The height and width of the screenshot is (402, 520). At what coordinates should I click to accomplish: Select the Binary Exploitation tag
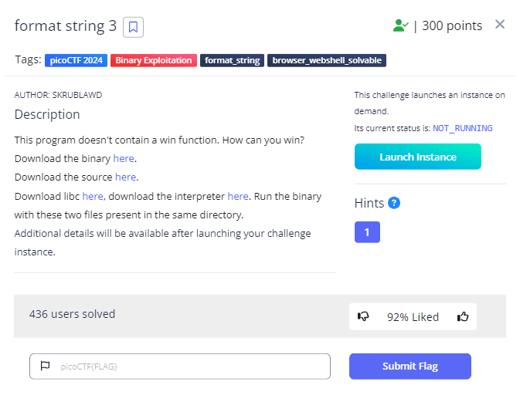[x=154, y=60]
